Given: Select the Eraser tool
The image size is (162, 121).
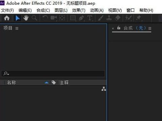Looking at the screenshot, I should pyautogui.click(x=117, y=18).
